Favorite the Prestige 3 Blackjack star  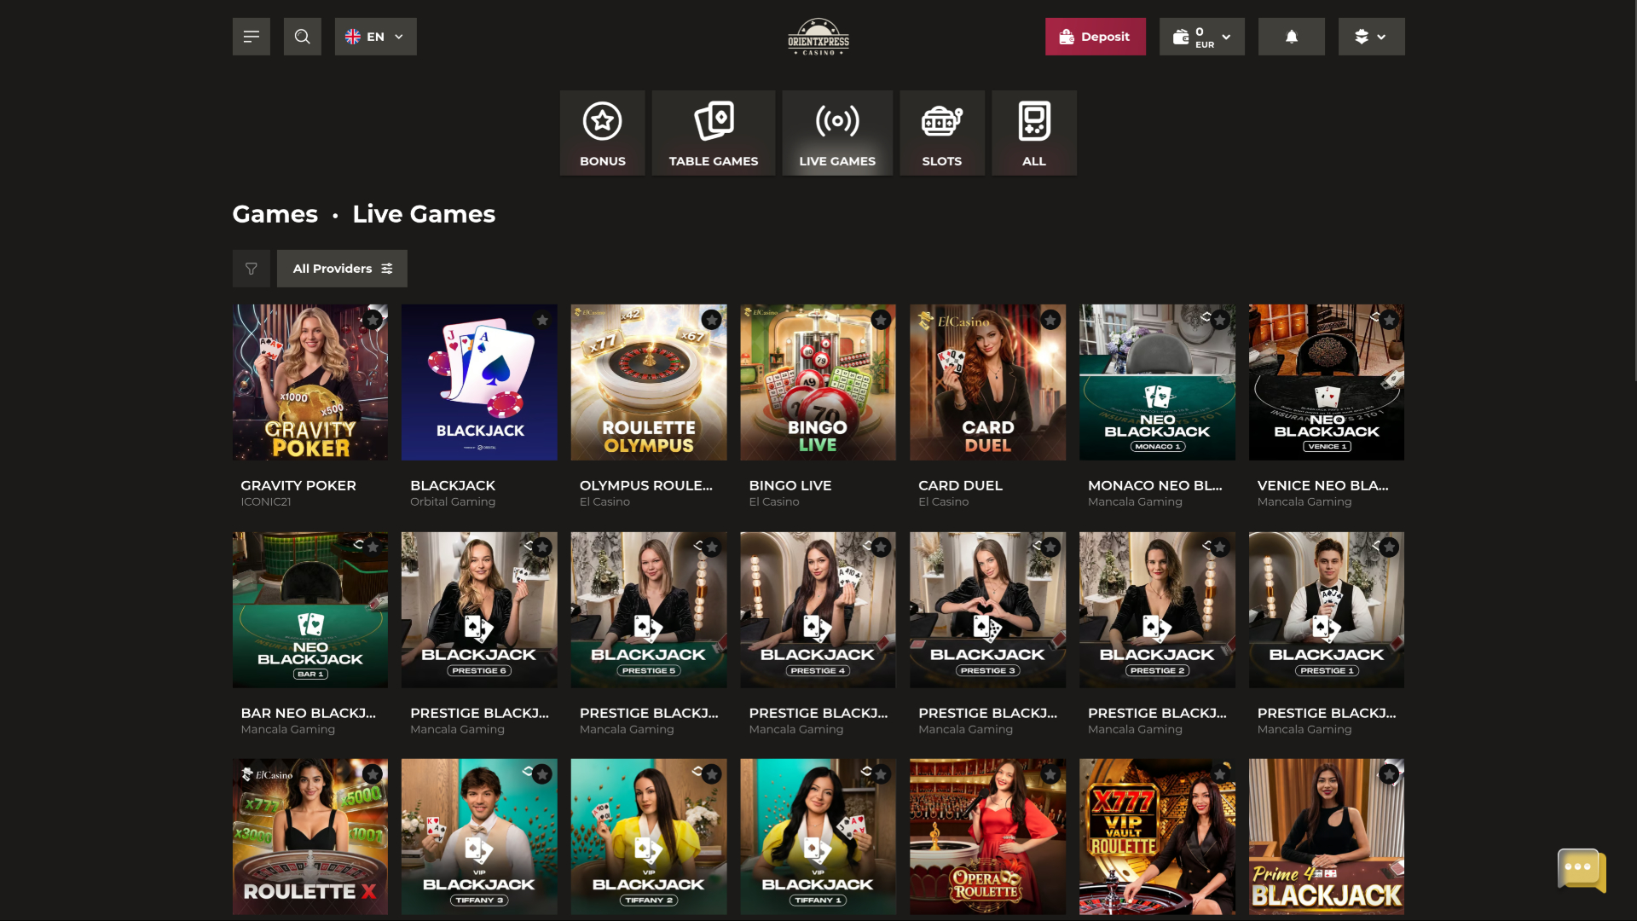[1050, 547]
